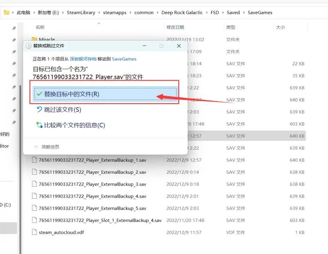The height and width of the screenshot is (254, 328).
Task: Click the topmost pin icon in the sidebar
Action: [14, 28]
